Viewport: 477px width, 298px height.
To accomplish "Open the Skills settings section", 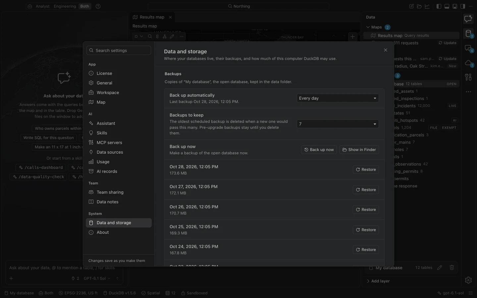I will (x=119, y=133).
